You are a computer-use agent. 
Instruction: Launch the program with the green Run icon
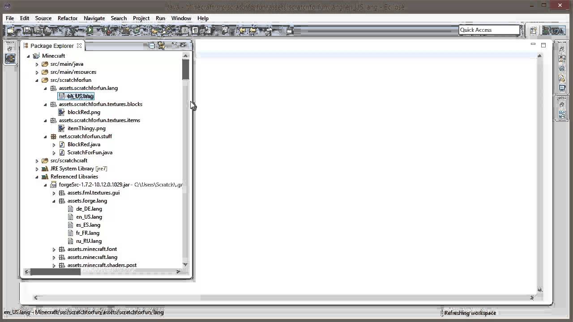[x=90, y=30]
